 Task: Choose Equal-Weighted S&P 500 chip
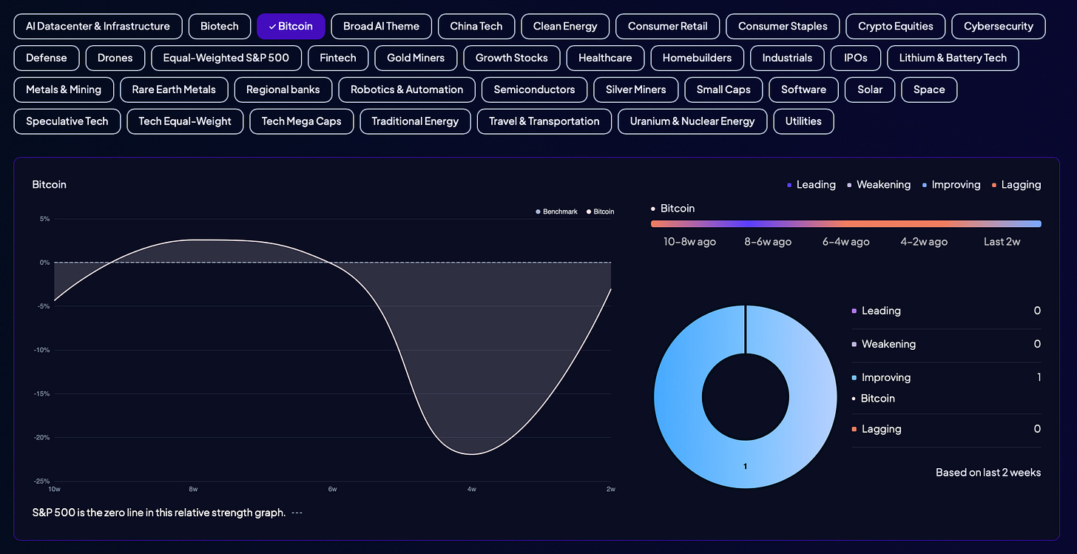[x=226, y=58]
